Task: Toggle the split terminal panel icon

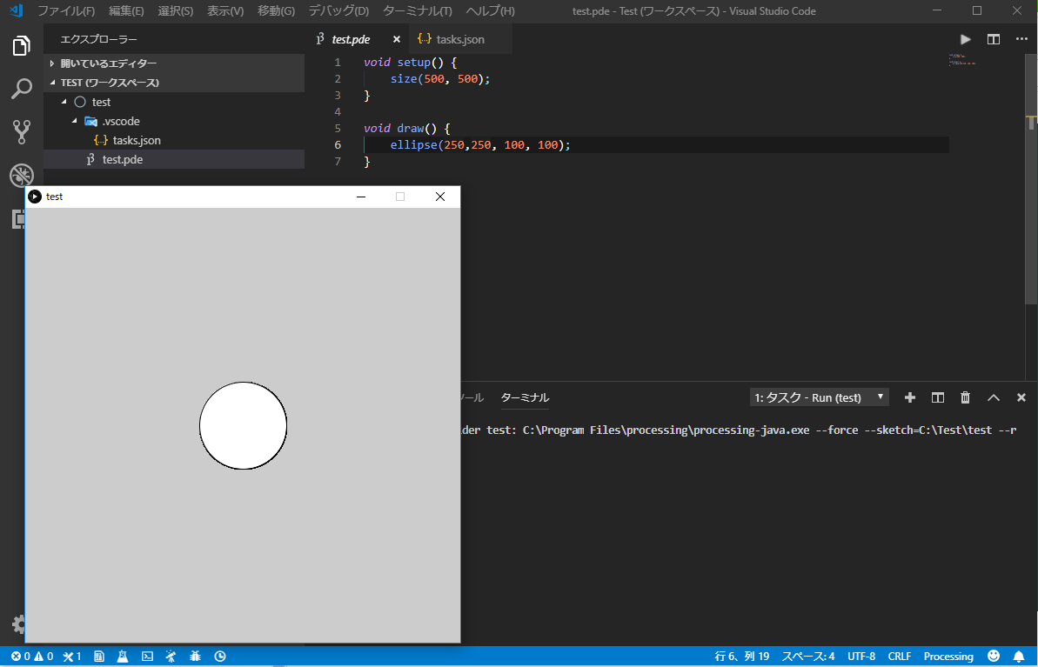Action: [x=937, y=397]
